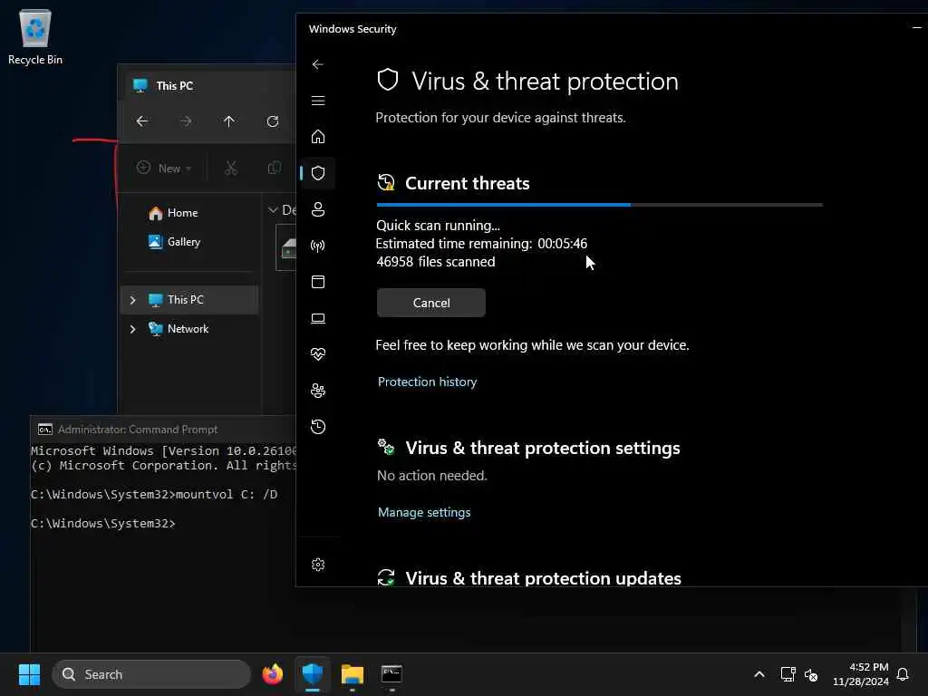Open Account protection in the sidebar
The width and height of the screenshot is (928, 696).
pos(318,209)
